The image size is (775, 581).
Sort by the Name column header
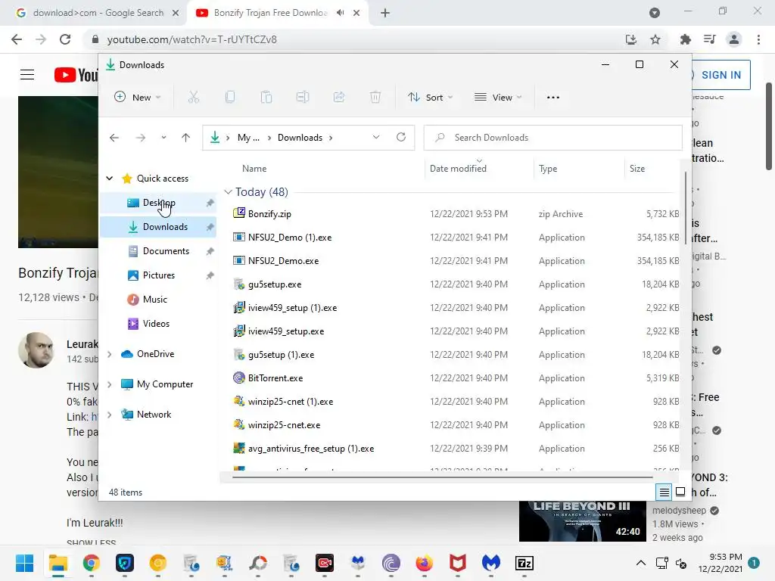[x=254, y=169]
